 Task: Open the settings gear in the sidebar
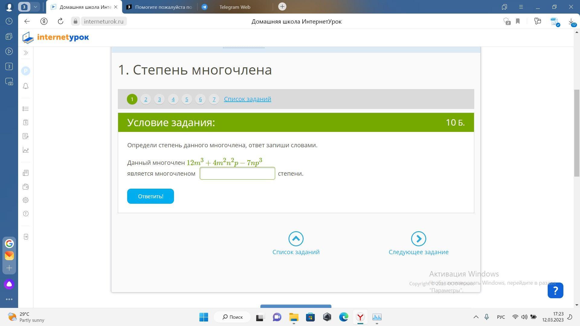click(26, 200)
